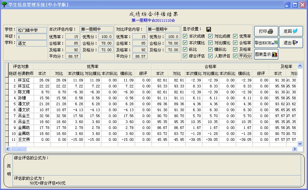Click the horizontal scrollbar left arrow
Image resolution: width=308 pixels, height=190 pixels.
tap(8, 149)
